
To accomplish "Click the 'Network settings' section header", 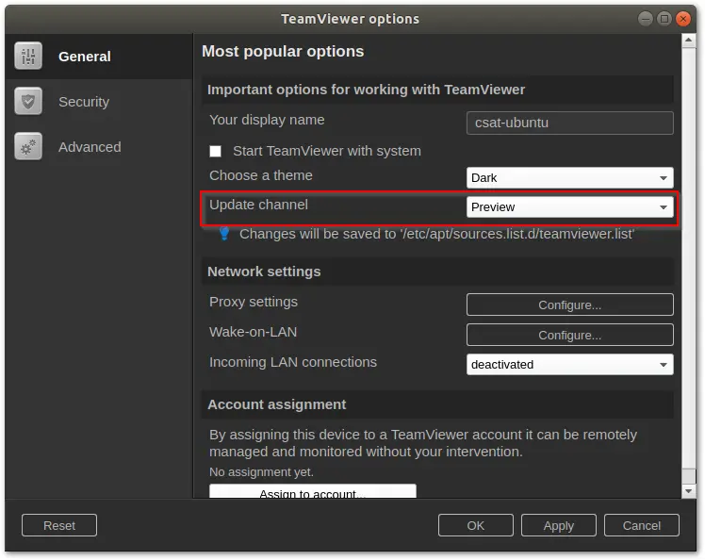I will click(x=437, y=272).
